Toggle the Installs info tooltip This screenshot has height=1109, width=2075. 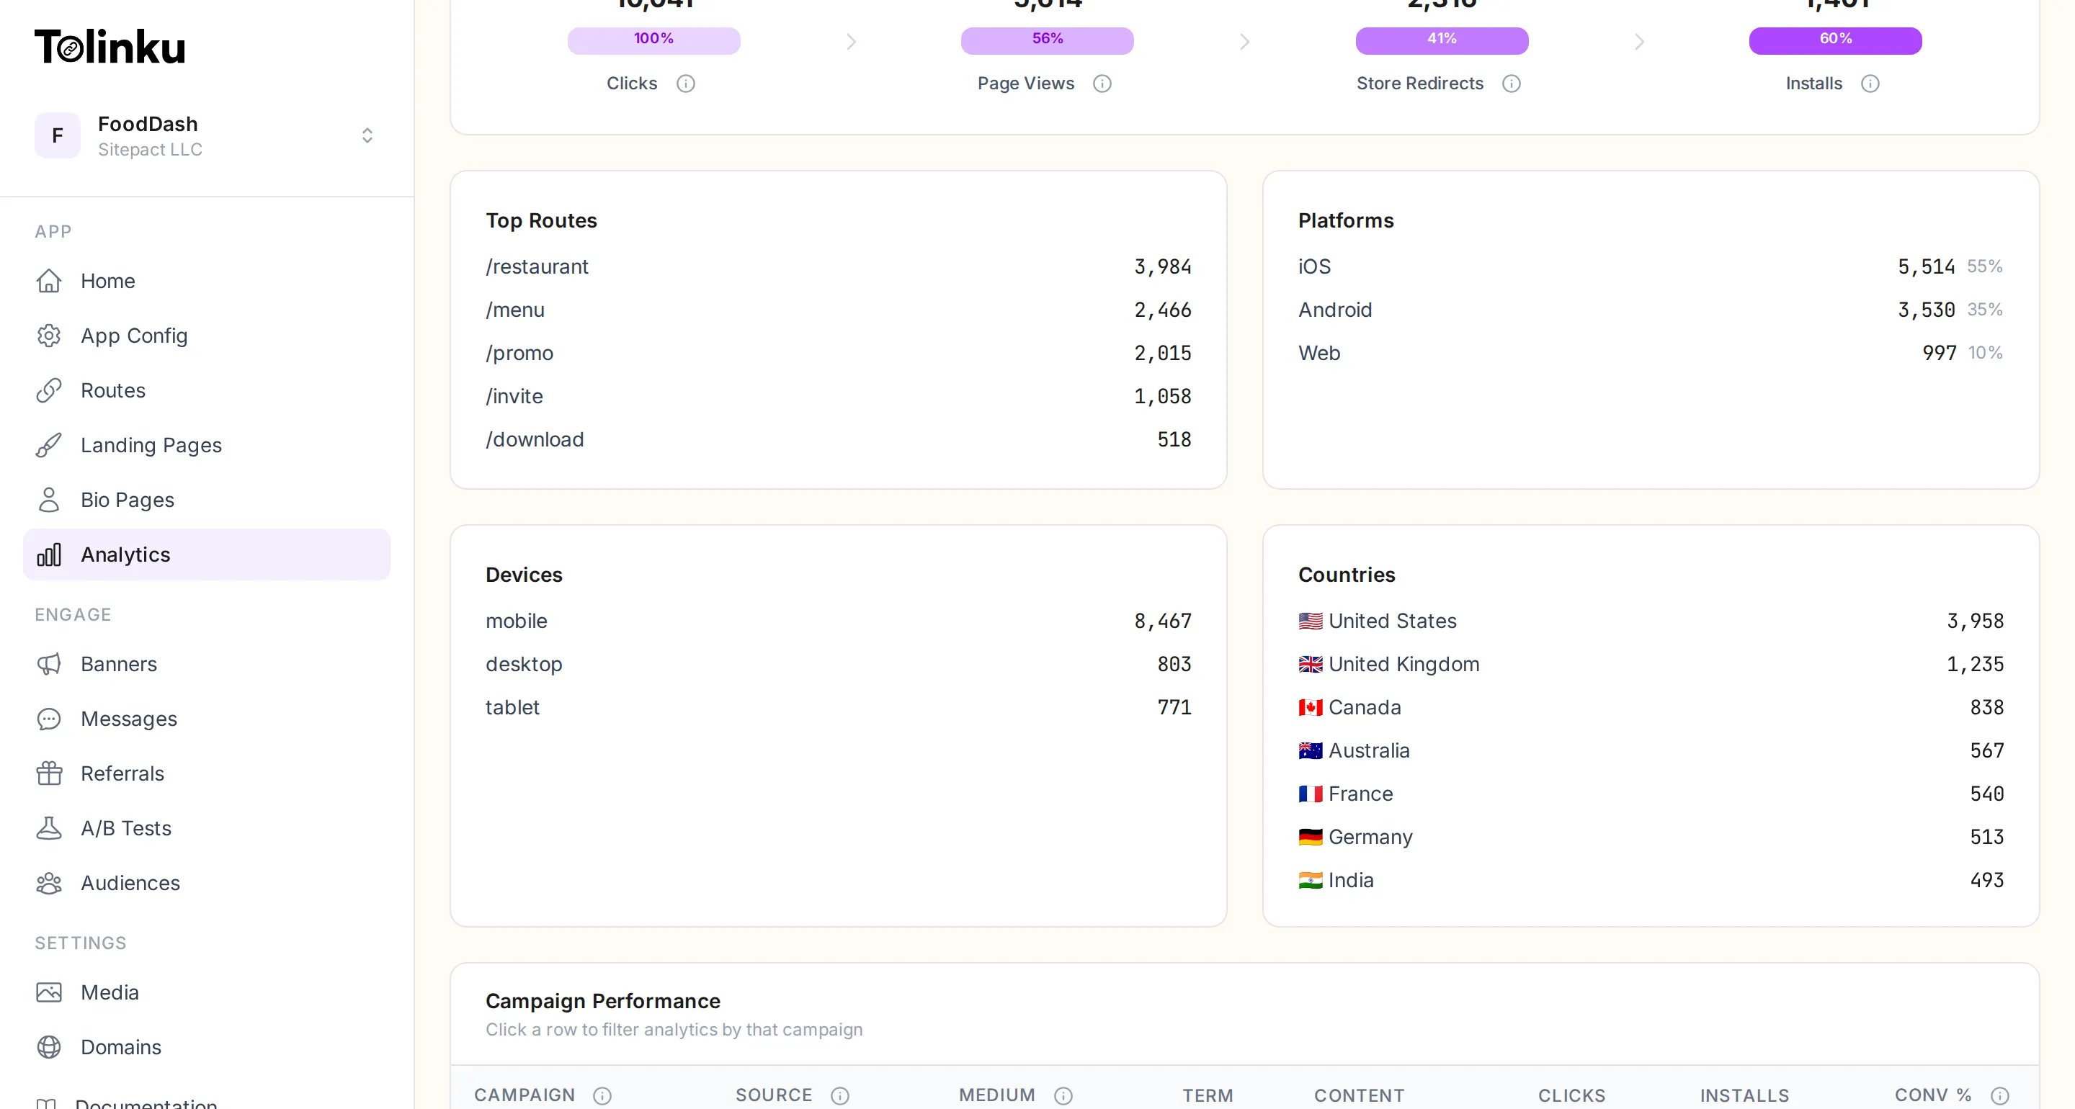pyautogui.click(x=1870, y=84)
